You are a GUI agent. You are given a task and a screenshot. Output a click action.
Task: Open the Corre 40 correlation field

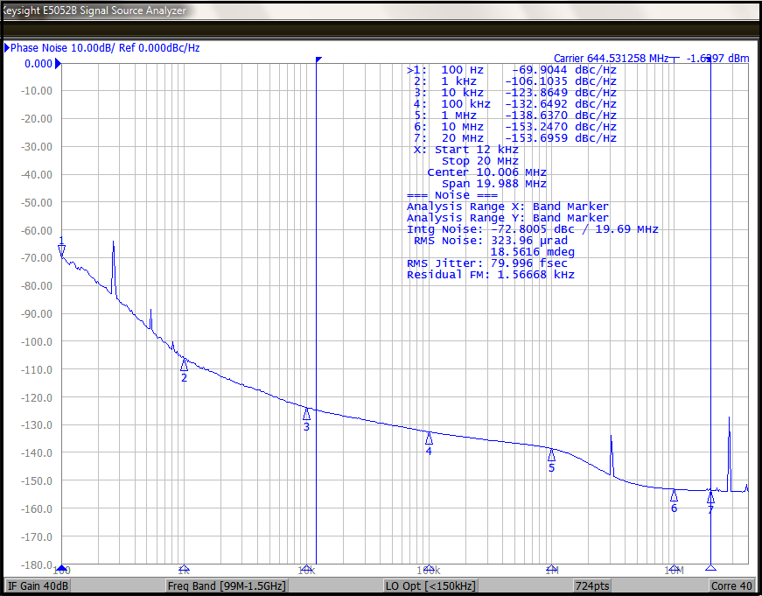tap(731, 585)
